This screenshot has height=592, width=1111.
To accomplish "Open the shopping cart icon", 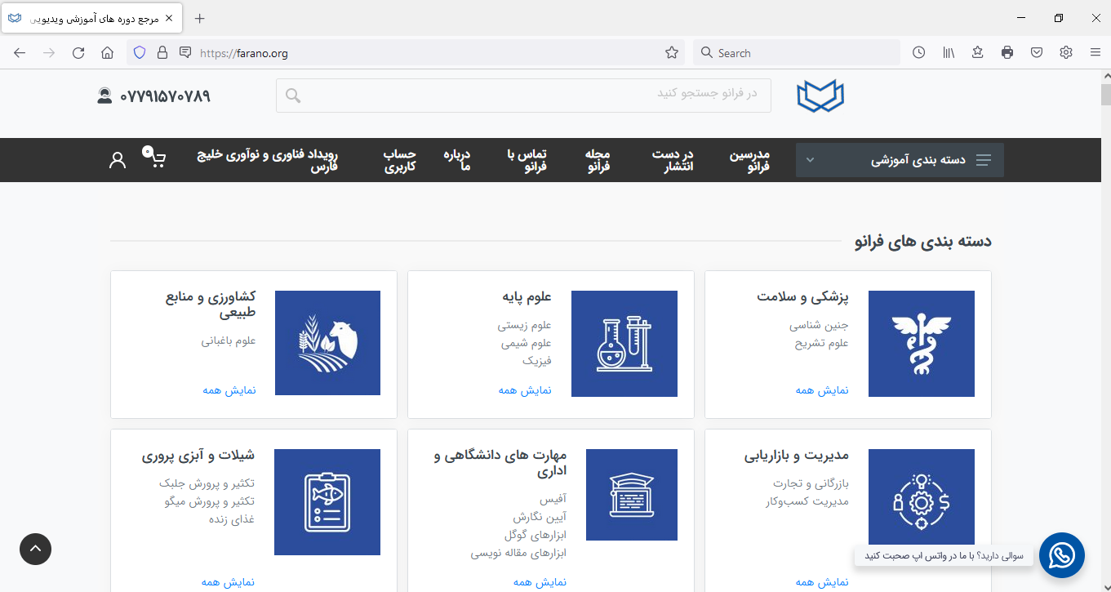I will click(x=156, y=158).
